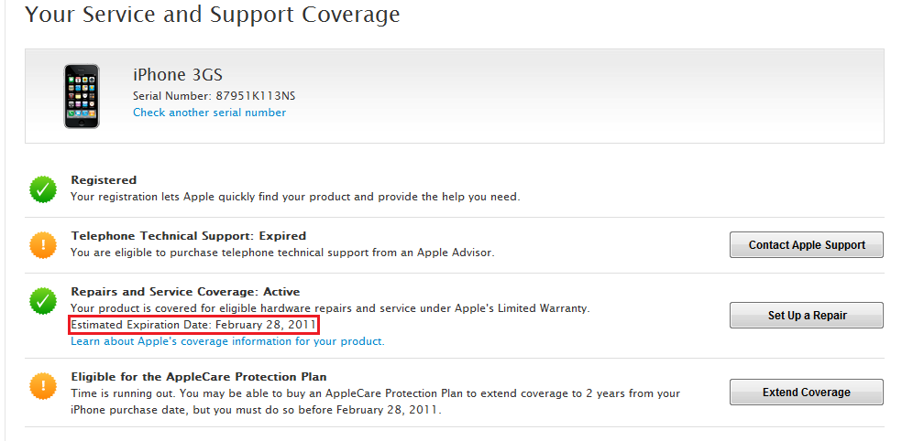Open the Check another serial number link

209,113
